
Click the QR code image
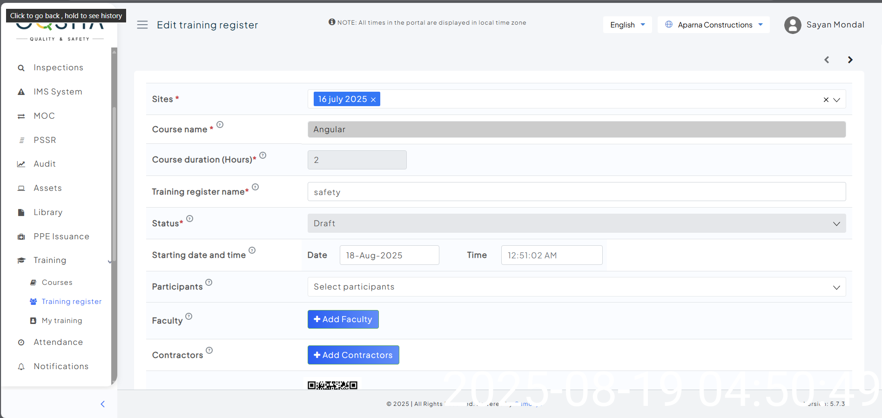click(x=332, y=385)
